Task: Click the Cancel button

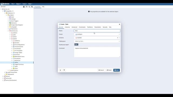Action: pyautogui.click(x=101, y=70)
